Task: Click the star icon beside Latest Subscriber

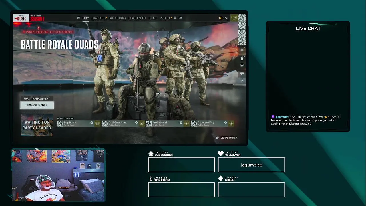Action: click(x=151, y=154)
